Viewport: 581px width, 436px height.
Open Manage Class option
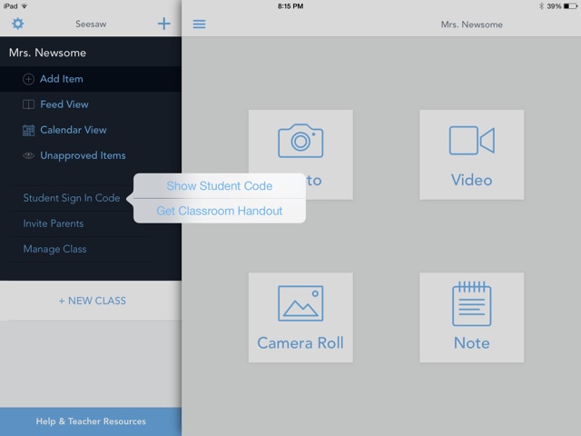pyautogui.click(x=54, y=249)
